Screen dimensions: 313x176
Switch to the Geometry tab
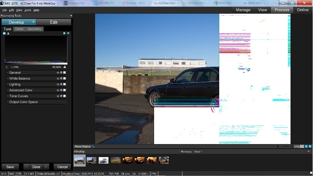[34, 29]
